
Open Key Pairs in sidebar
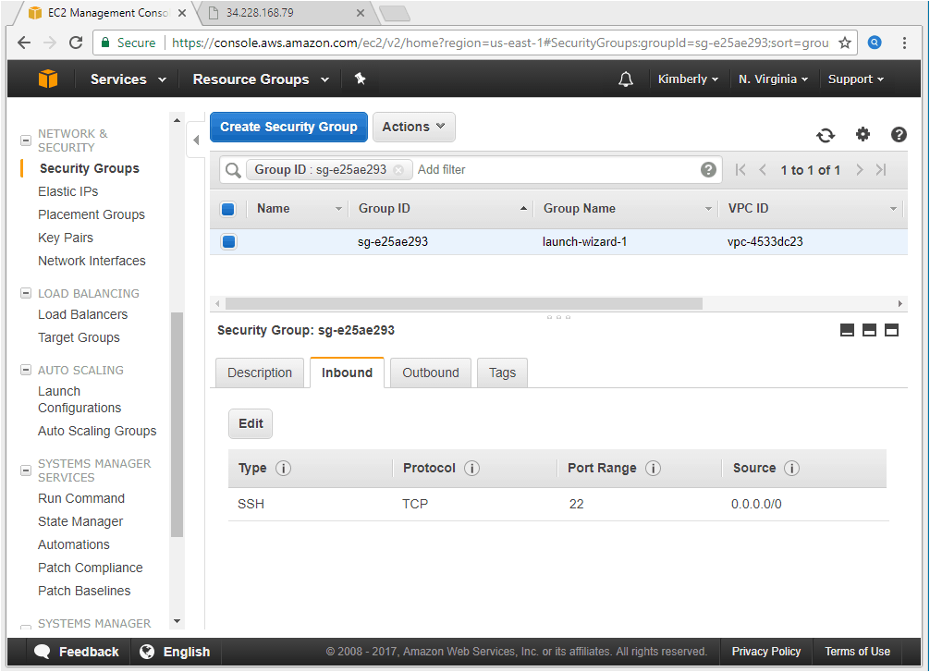pos(66,238)
